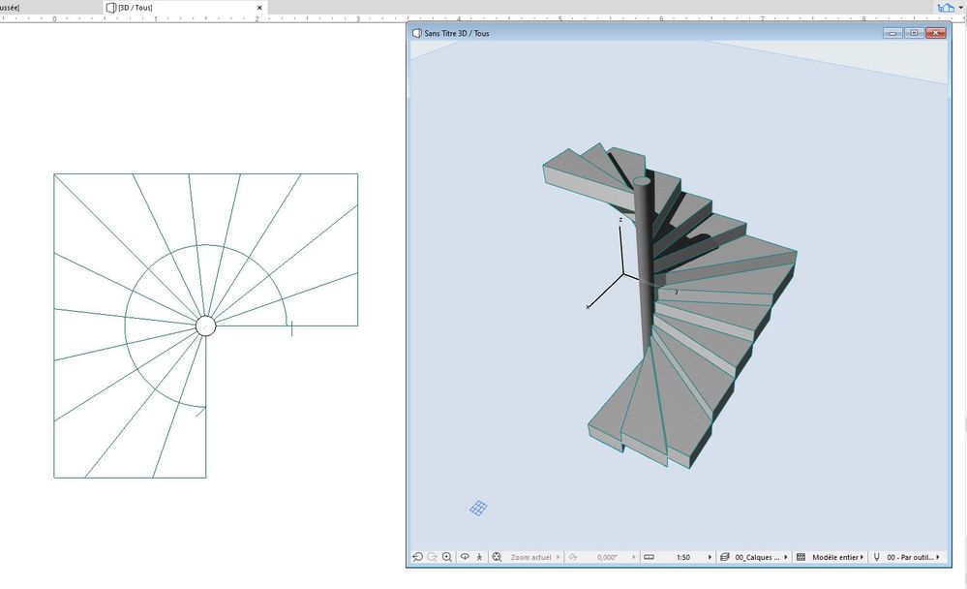Click the fit in window icon
967x589 pixels.
tap(497, 558)
